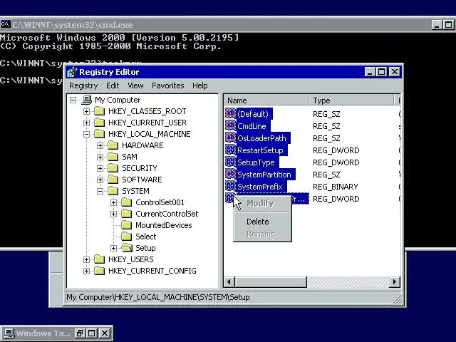This screenshot has width=456, height=342.
Task: Open the Help menu
Action: (x=200, y=85)
